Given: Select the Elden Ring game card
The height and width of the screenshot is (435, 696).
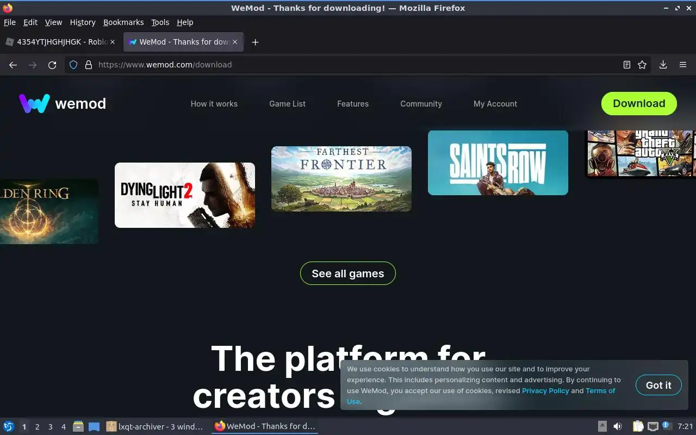Looking at the screenshot, I should (49, 212).
